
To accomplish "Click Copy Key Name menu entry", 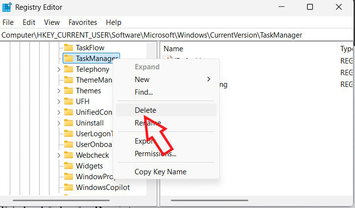I will tap(160, 172).
